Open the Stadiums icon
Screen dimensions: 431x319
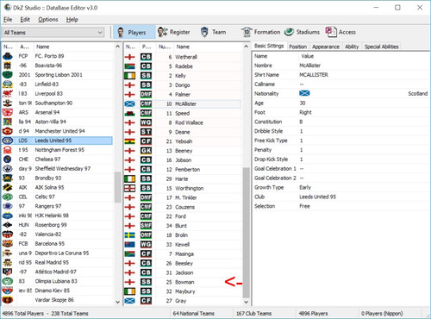(289, 32)
